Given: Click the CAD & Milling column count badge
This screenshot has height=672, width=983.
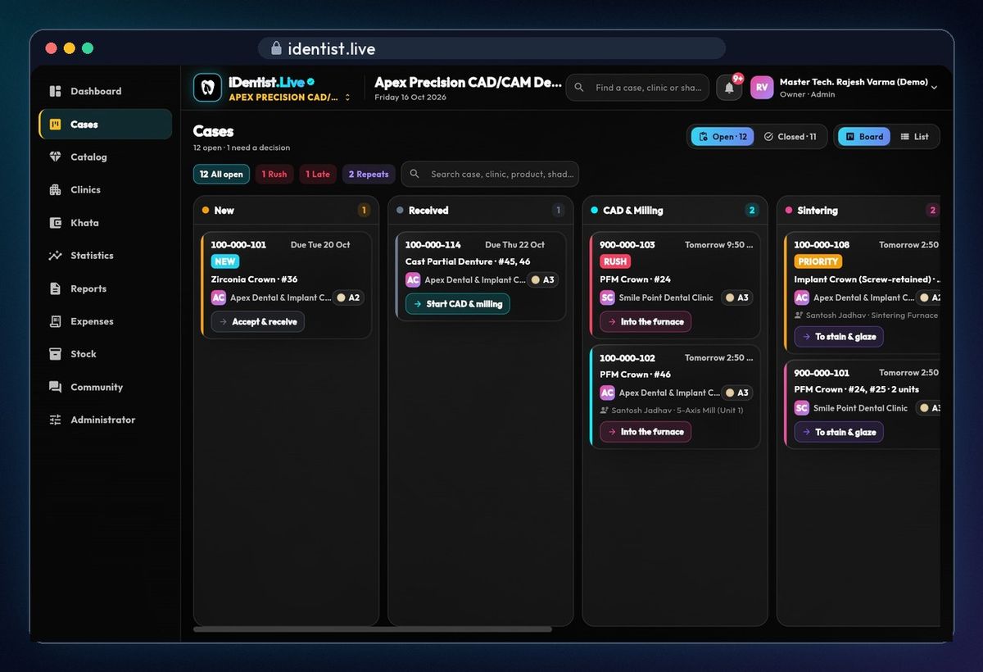Looking at the screenshot, I should 752,211.
